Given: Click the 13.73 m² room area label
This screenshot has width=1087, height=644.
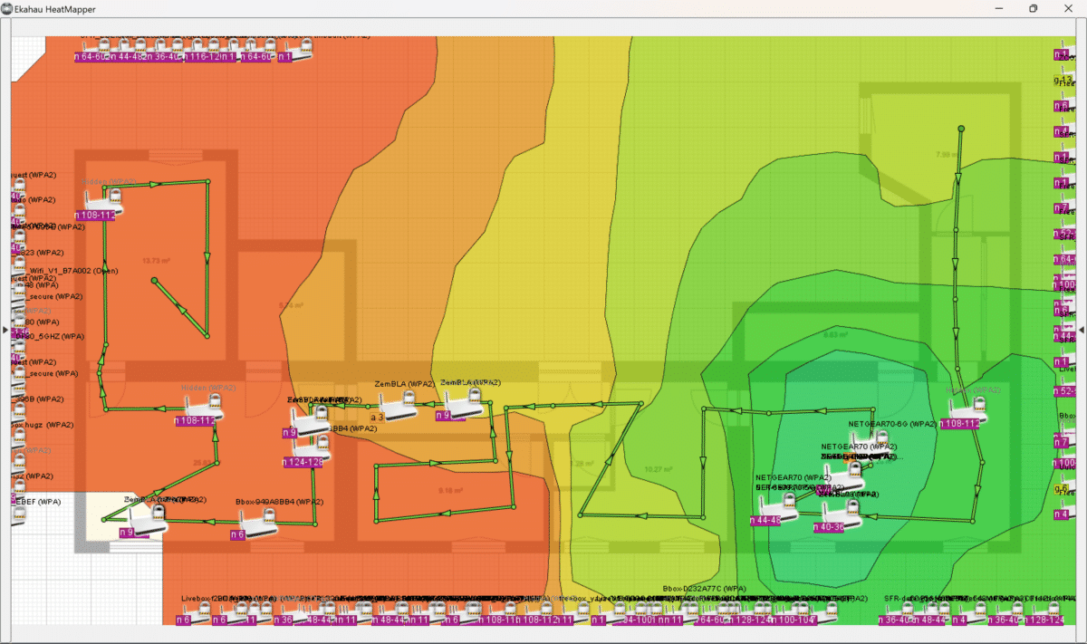Looking at the screenshot, I should (x=157, y=260).
